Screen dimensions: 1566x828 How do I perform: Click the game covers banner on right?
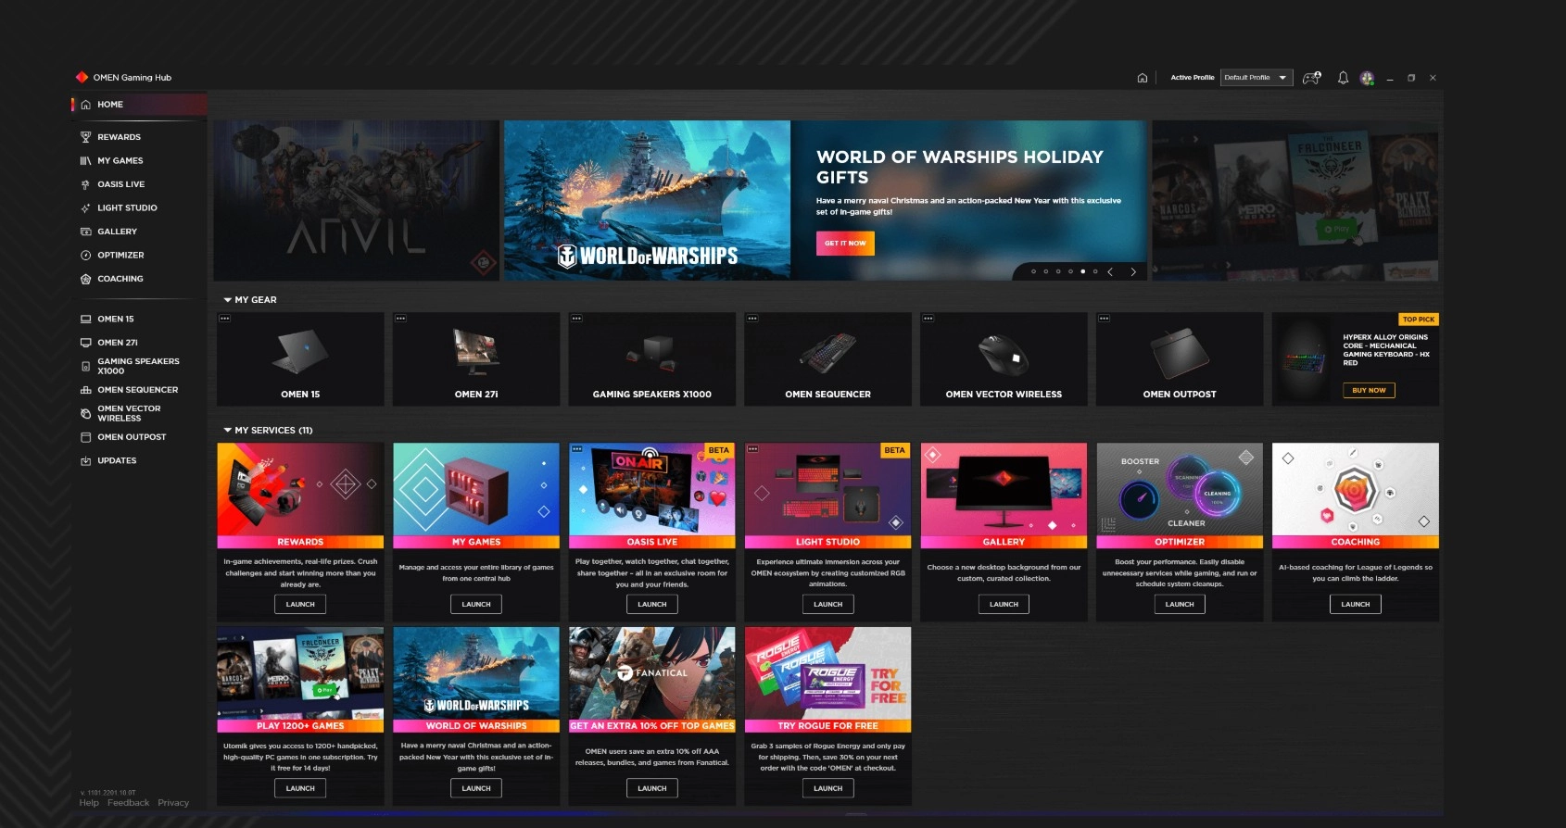click(x=1294, y=200)
